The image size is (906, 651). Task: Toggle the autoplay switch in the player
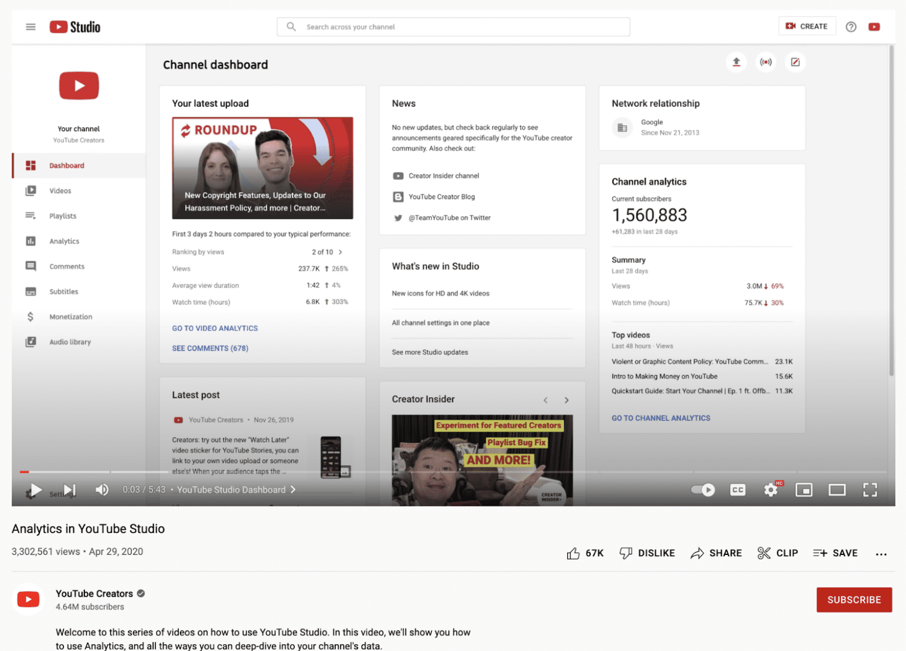point(702,489)
